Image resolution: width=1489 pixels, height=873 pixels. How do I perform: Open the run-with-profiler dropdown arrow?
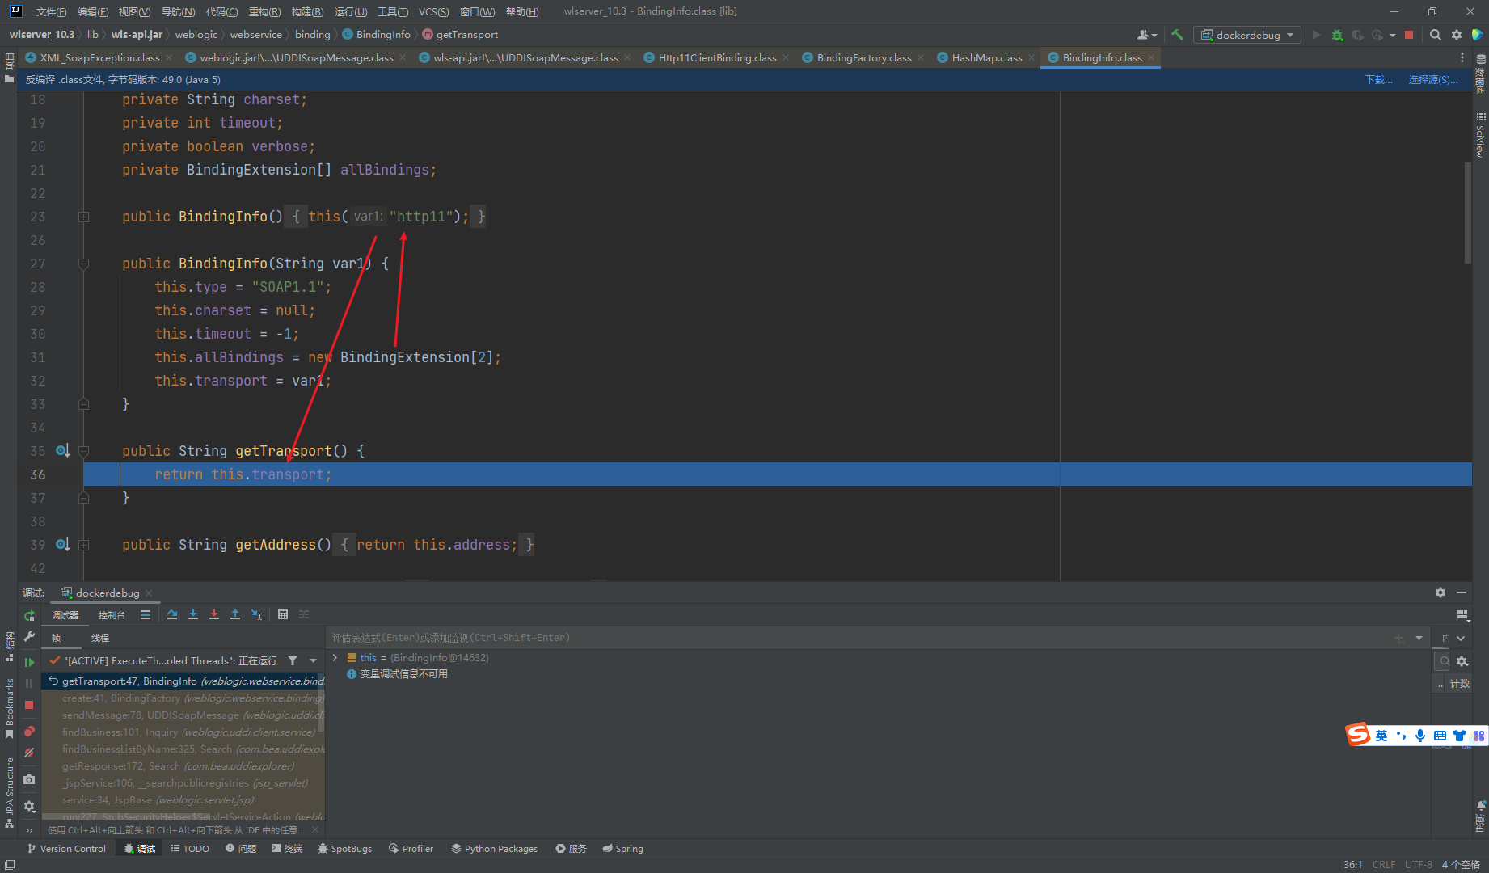pos(1393,35)
